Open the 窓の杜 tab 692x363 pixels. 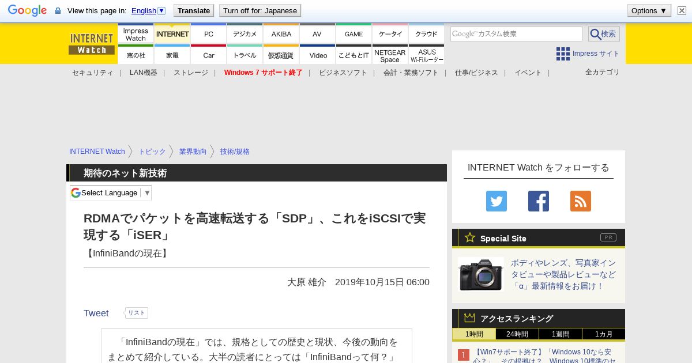coord(136,55)
